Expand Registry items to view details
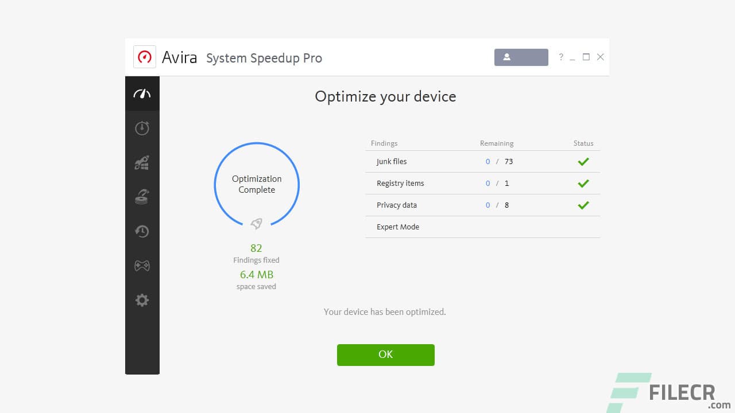The width and height of the screenshot is (735, 413). (x=400, y=183)
